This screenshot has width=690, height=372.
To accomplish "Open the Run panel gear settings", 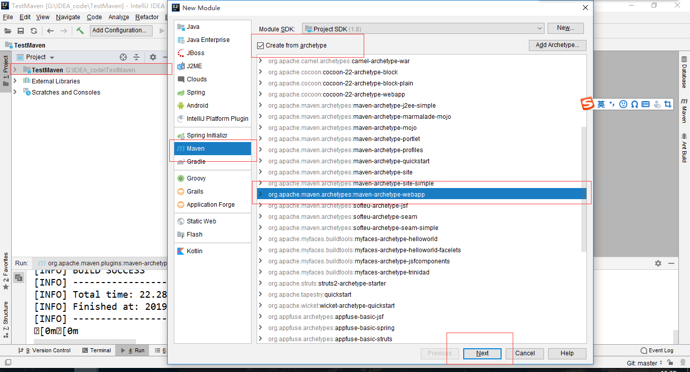I will click(658, 263).
